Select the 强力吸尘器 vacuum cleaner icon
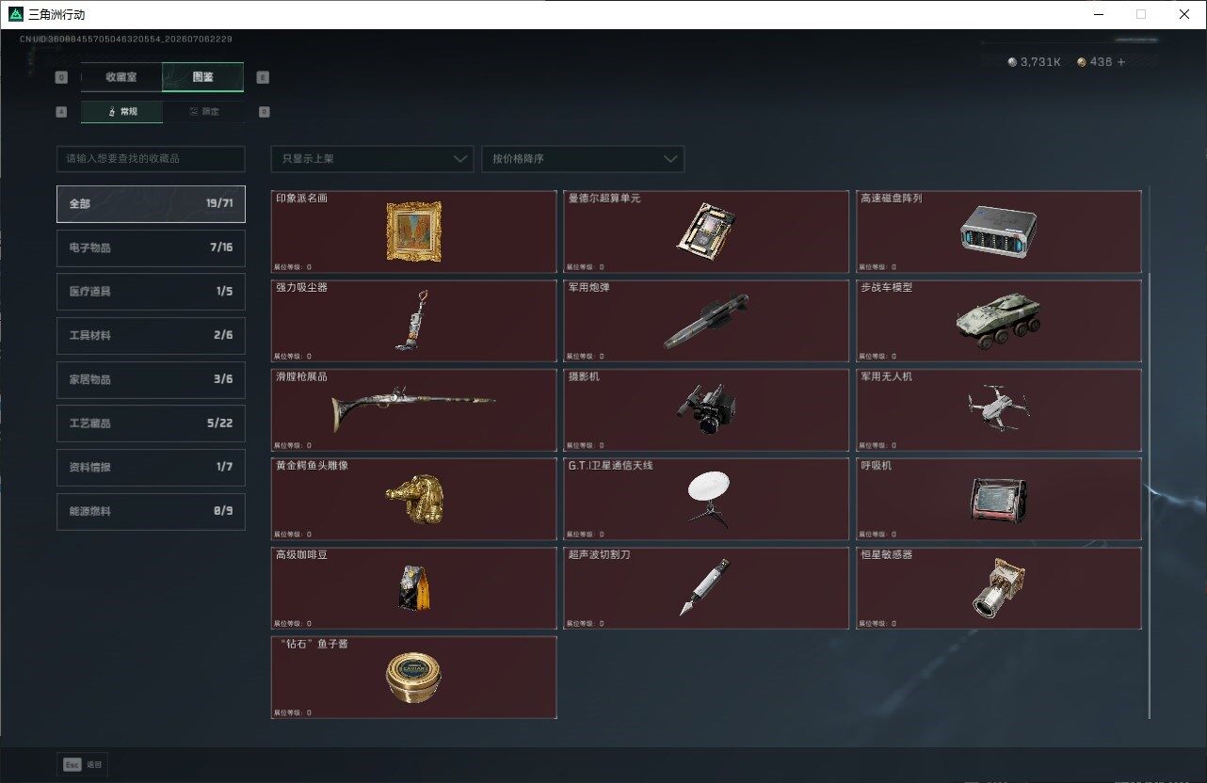 [414, 320]
